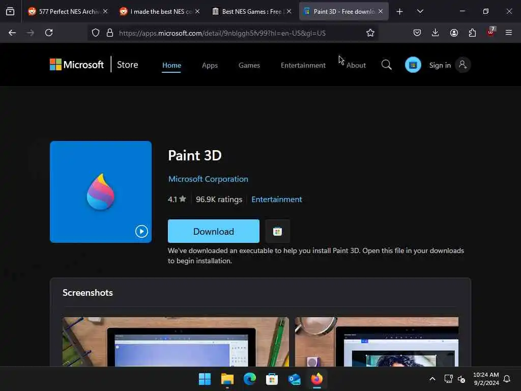Click the 4.1 star rating
Viewport: 521px width, 391px height.
(177, 199)
